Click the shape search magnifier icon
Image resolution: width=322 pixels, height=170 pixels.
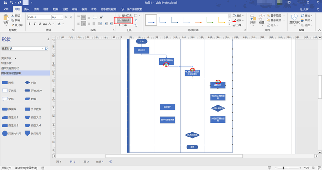coord(46,48)
